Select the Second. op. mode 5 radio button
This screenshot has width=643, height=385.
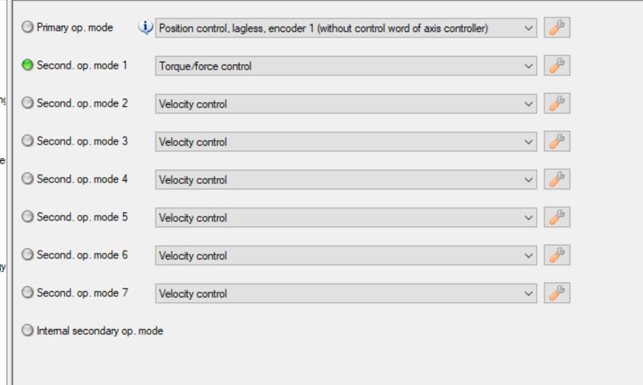coord(28,217)
